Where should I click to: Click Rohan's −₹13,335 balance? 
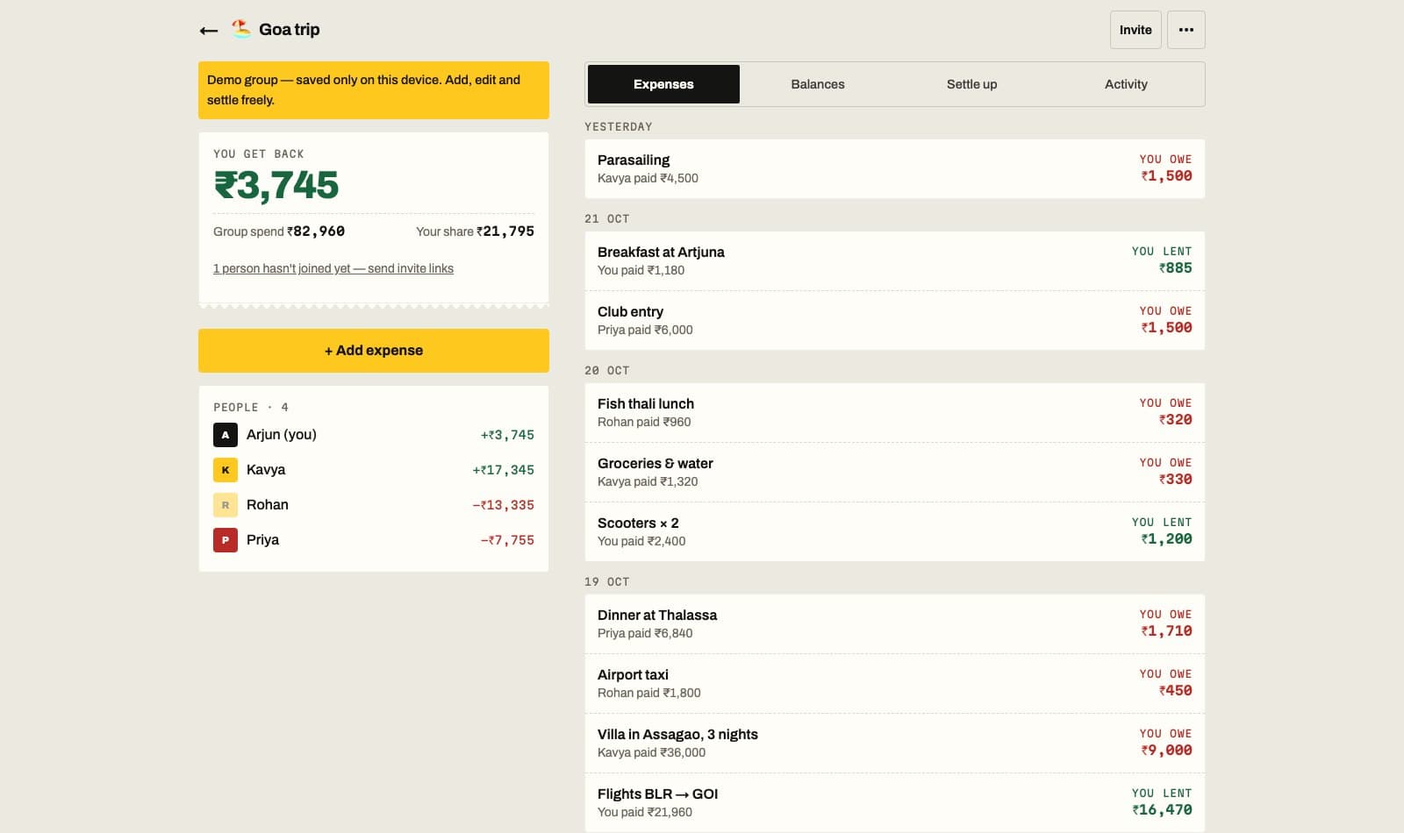pyautogui.click(x=503, y=505)
